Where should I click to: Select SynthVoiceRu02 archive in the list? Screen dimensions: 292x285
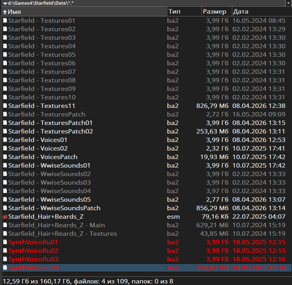[33, 251]
